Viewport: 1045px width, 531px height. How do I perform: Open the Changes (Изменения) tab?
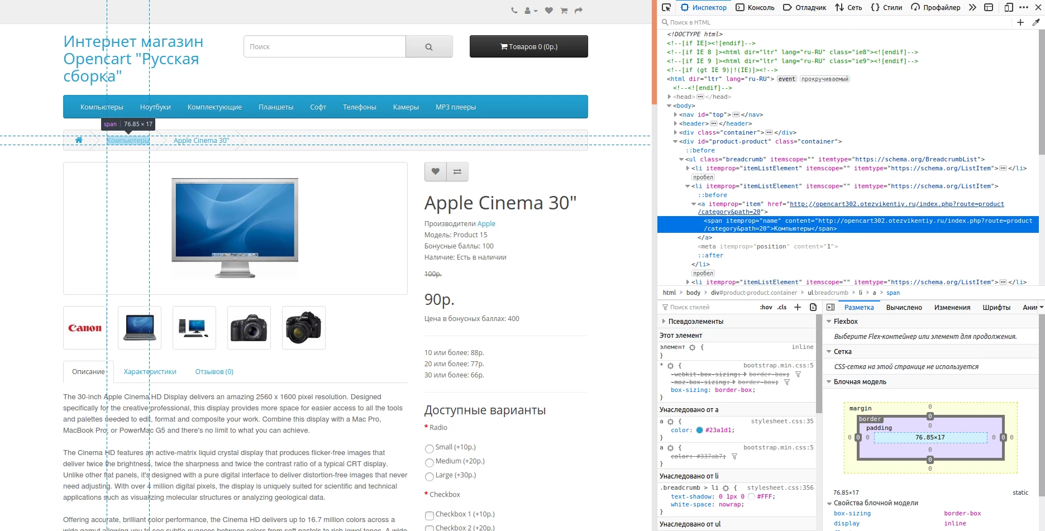[x=952, y=308]
